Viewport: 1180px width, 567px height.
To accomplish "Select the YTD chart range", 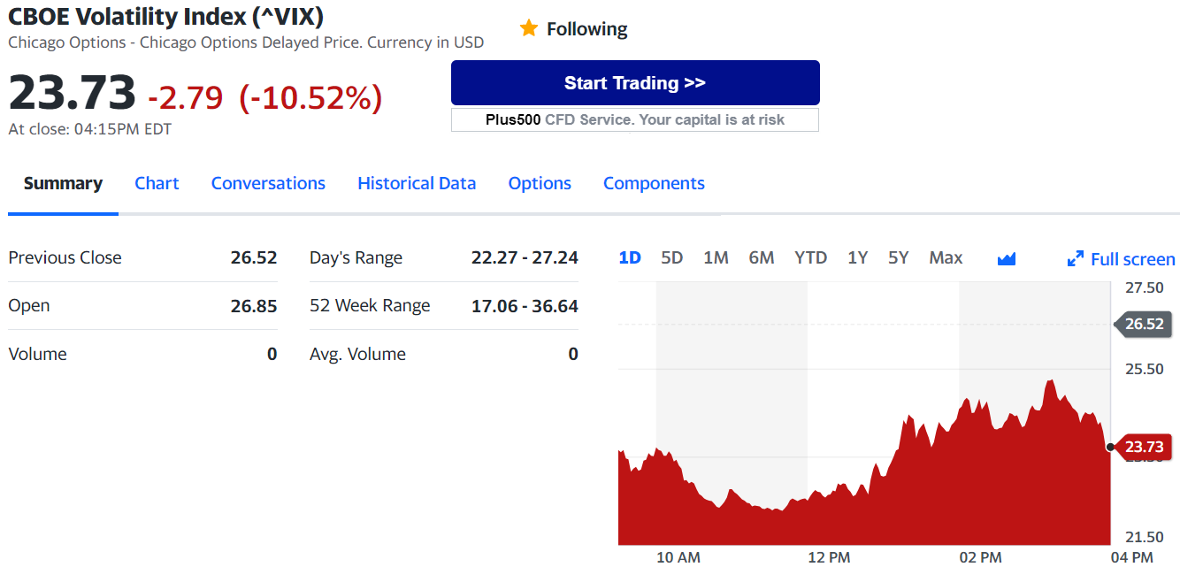I will click(x=810, y=257).
